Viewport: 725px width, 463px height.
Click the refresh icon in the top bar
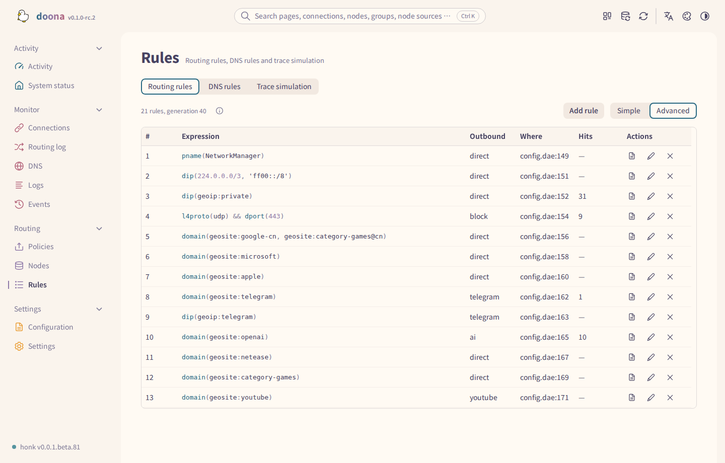(643, 16)
